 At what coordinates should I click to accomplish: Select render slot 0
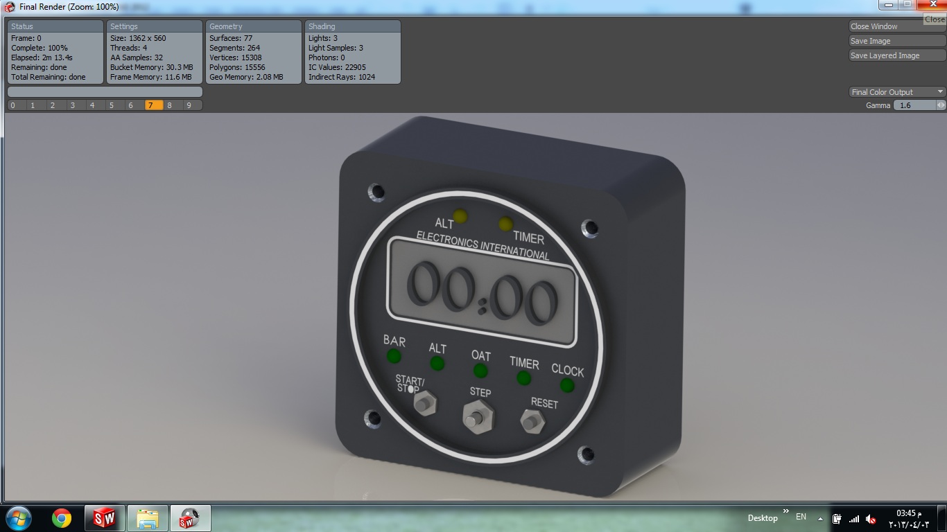coord(13,105)
